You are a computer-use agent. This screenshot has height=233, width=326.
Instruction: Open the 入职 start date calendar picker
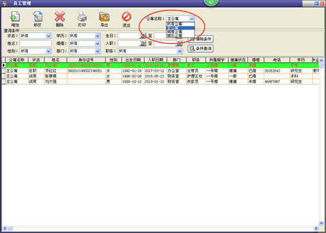tap(143, 44)
